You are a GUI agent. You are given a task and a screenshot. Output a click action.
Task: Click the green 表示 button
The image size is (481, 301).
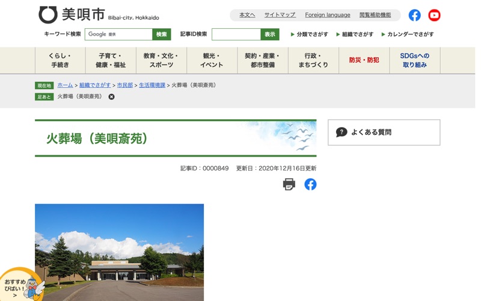[x=270, y=34]
